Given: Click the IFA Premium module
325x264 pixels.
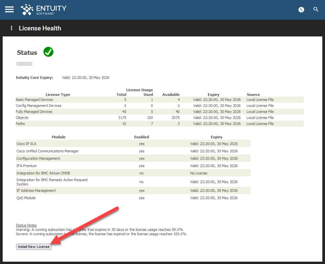Looking at the screenshot, I should pos(26,166).
